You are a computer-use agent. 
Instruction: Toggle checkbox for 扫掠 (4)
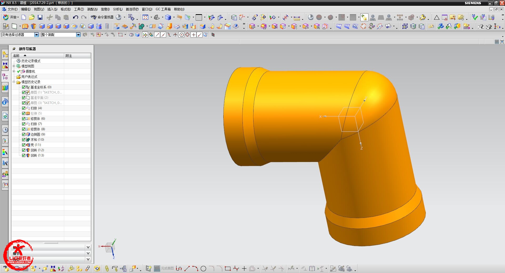[x=24, y=108]
